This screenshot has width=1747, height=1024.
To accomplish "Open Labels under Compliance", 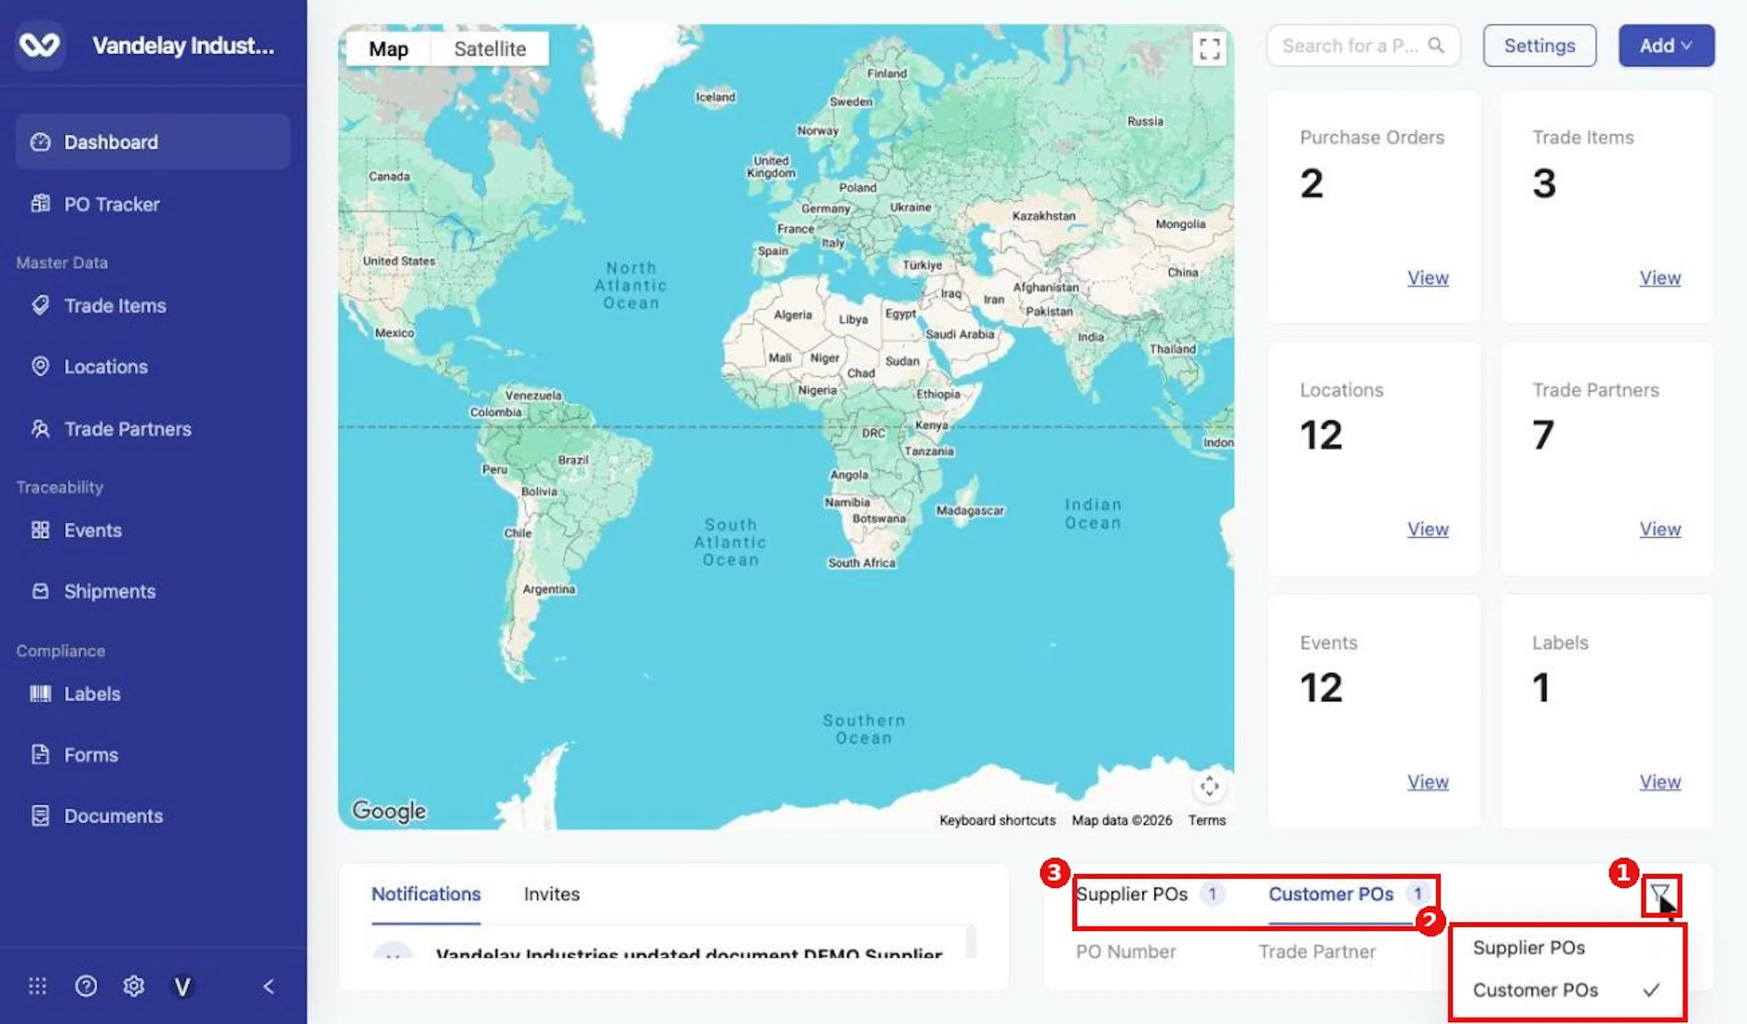I will 152,694.
